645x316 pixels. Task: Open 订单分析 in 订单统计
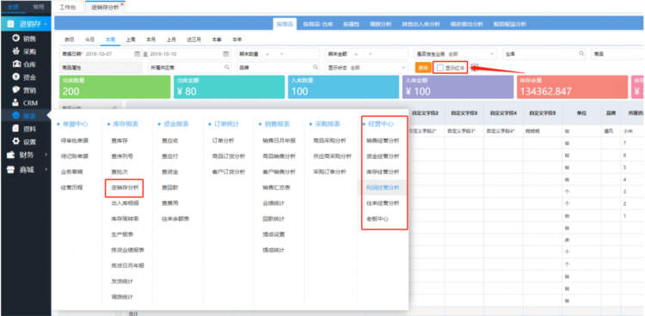[x=223, y=141]
